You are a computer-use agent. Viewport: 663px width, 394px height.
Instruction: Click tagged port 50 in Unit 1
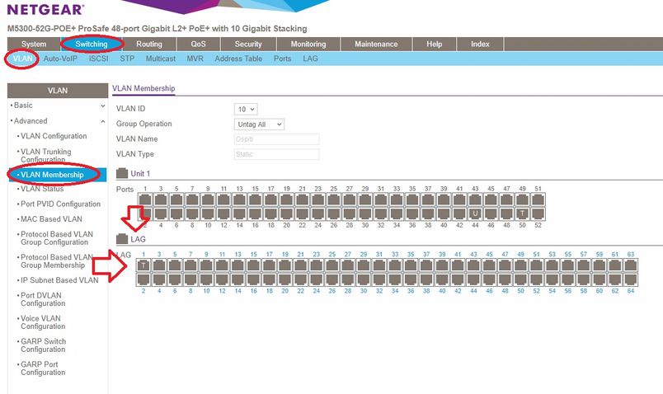pos(522,213)
